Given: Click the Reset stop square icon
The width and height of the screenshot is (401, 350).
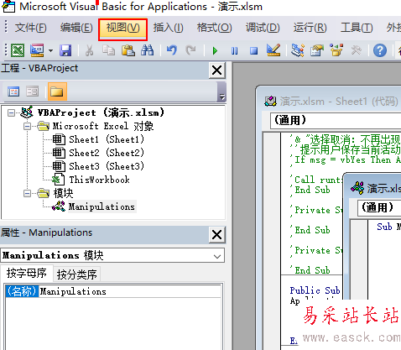Looking at the screenshot, I should pos(254,50).
